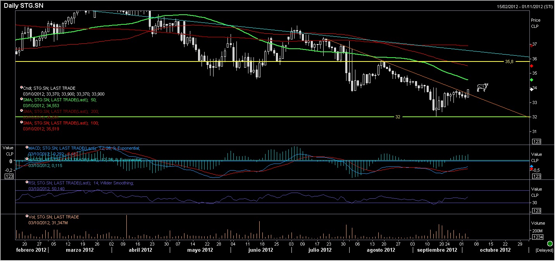Click the Volume axis title

click(538, 223)
